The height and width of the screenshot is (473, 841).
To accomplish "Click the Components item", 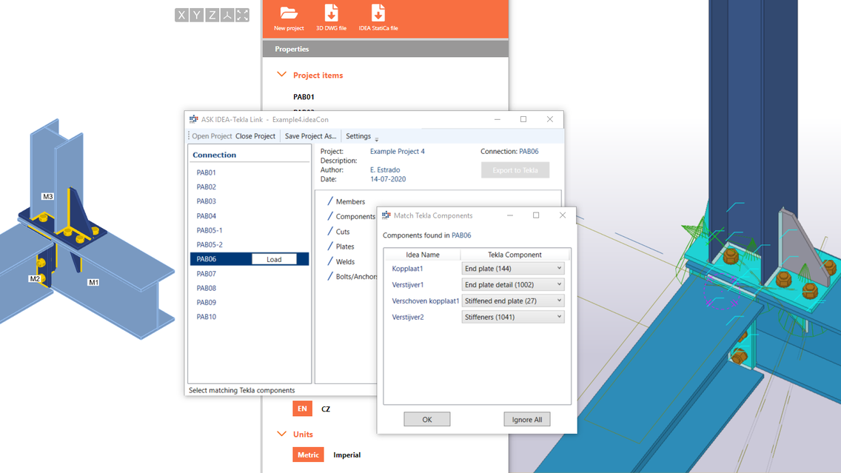I will (355, 217).
